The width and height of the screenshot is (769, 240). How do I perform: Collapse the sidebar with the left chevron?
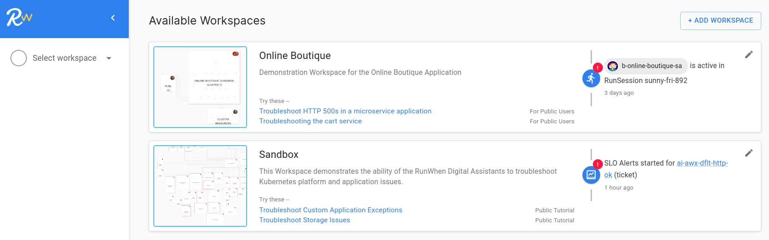113,18
